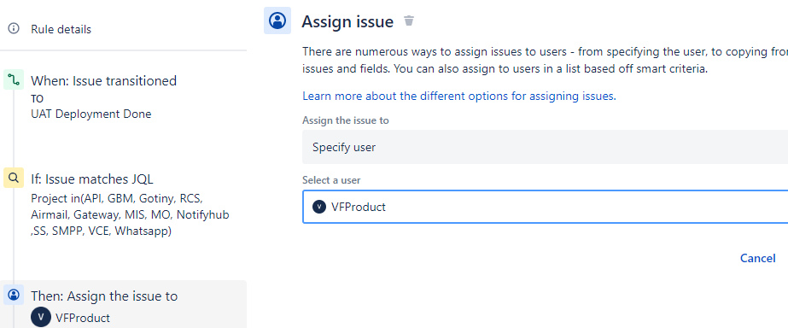788x328 pixels.
Task: Click the yellow JQL condition magnifier icon
Action: pyautogui.click(x=14, y=178)
